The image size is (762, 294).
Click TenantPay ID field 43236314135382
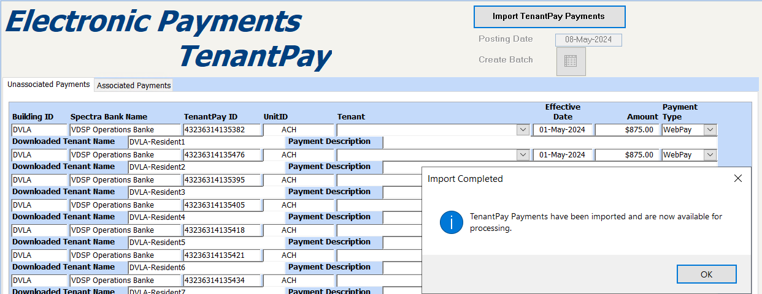[x=222, y=130]
